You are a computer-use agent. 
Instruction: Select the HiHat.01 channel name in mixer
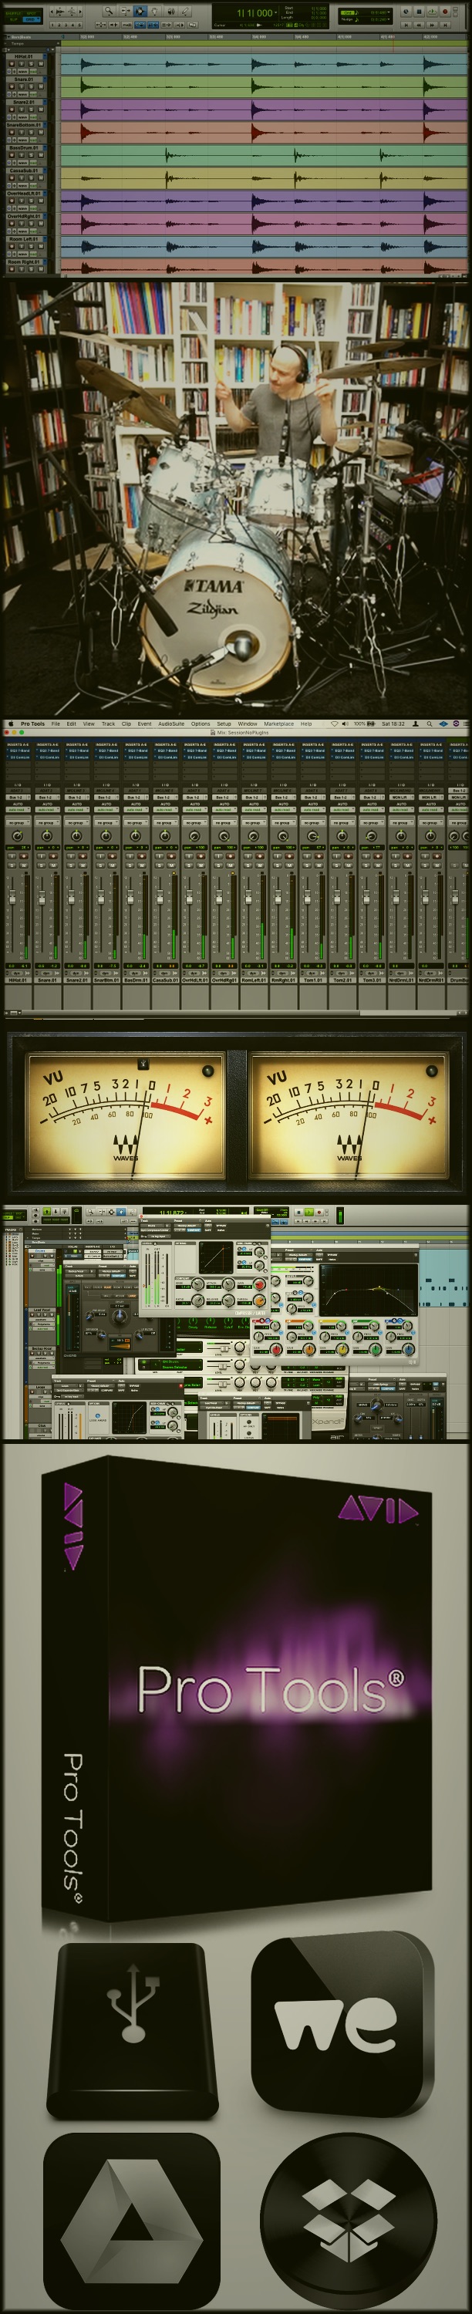pyautogui.click(x=17, y=980)
